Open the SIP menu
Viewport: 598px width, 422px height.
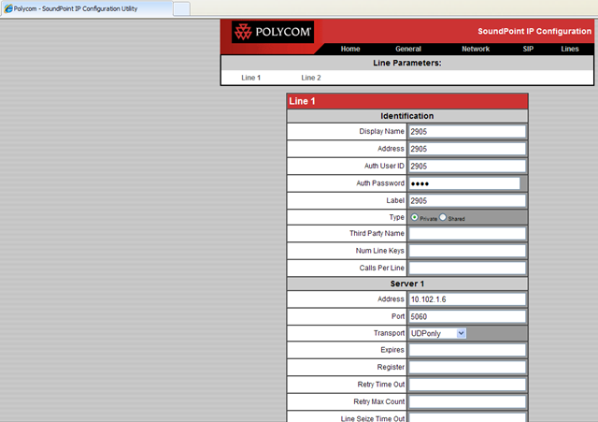pyautogui.click(x=528, y=49)
